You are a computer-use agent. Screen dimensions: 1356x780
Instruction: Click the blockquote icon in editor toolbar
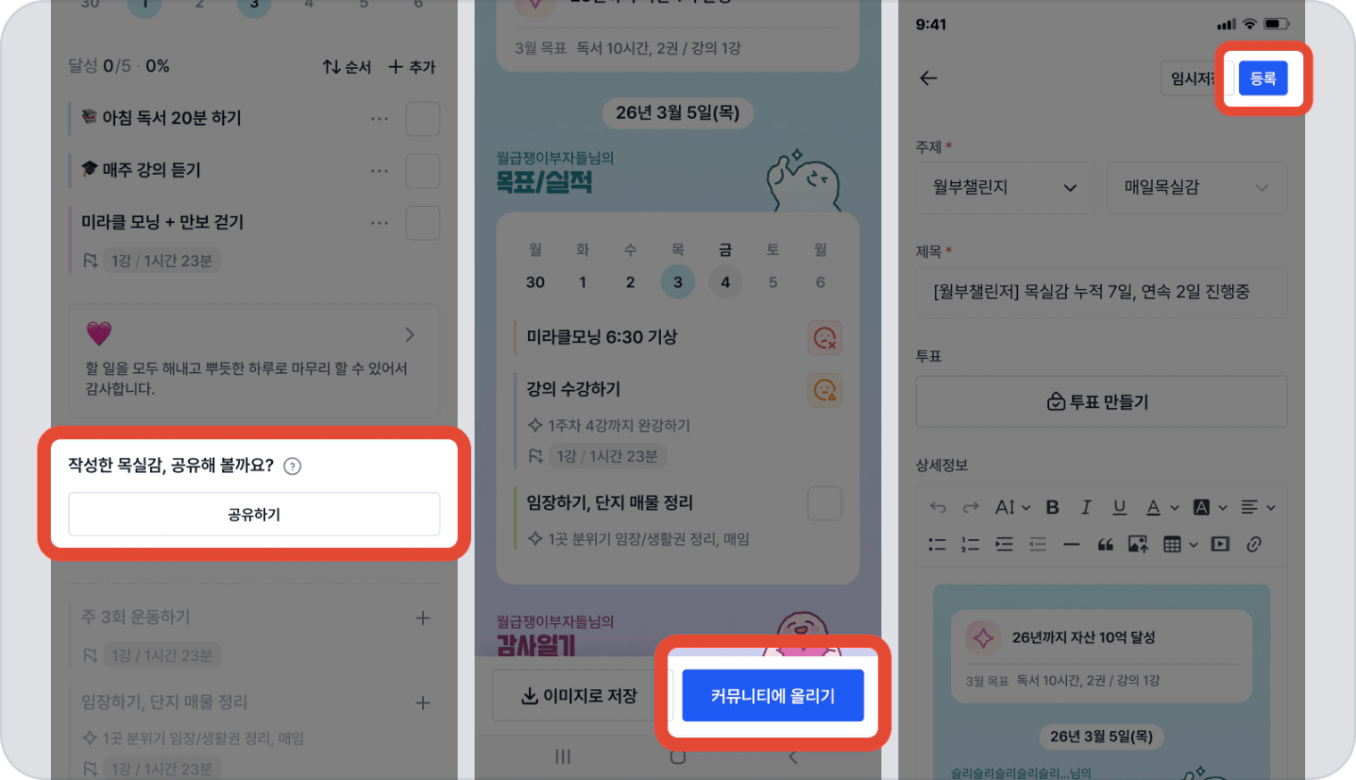tap(1105, 544)
